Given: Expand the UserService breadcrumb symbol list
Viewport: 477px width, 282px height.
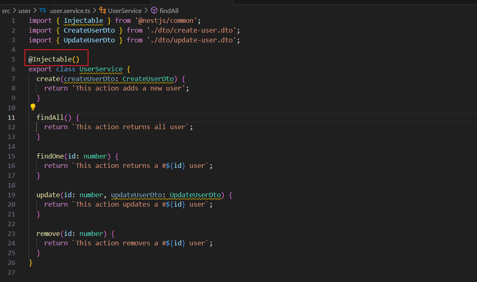Looking at the screenshot, I should click(x=125, y=11).
